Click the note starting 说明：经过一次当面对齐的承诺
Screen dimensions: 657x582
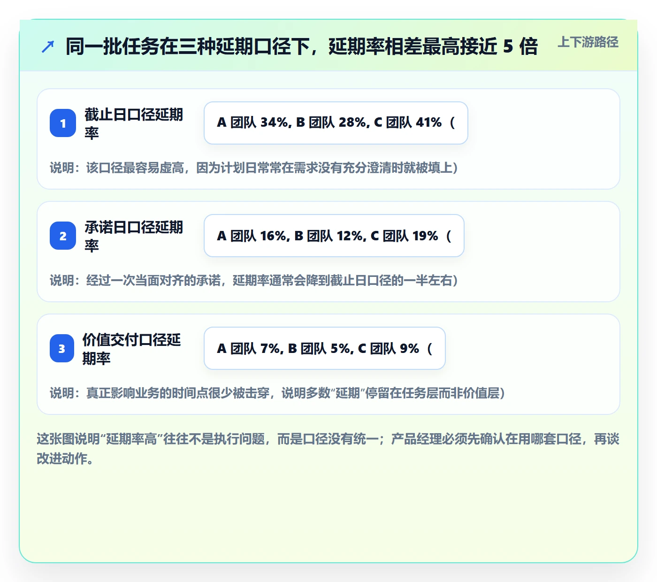coord(254,280)
